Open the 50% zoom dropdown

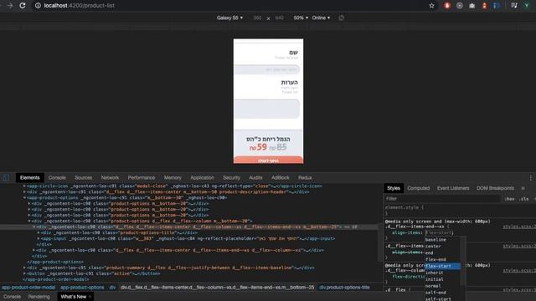tap(301, 18)
